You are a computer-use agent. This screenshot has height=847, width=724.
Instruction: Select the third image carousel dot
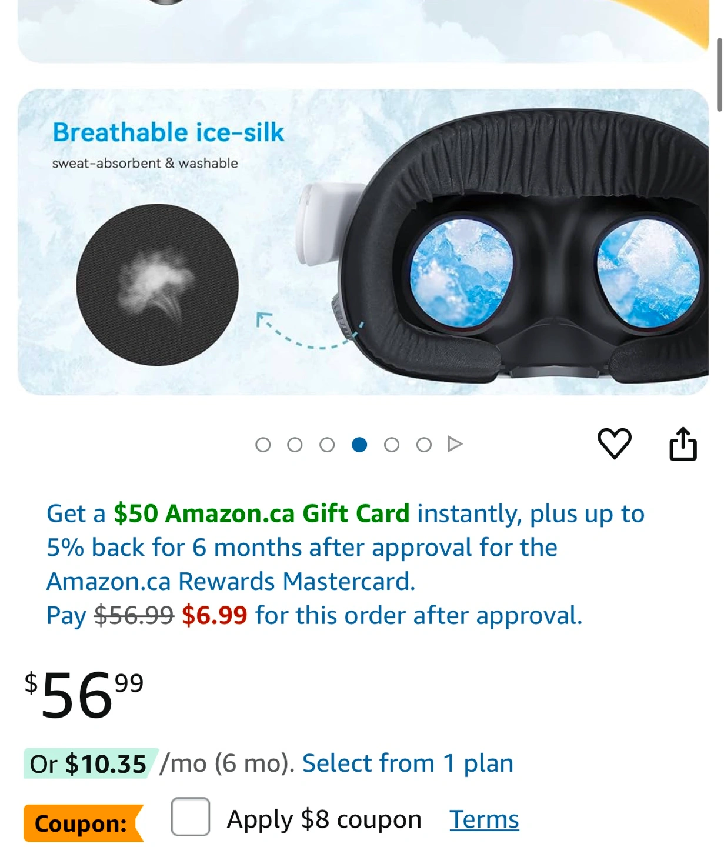[327, 445]
